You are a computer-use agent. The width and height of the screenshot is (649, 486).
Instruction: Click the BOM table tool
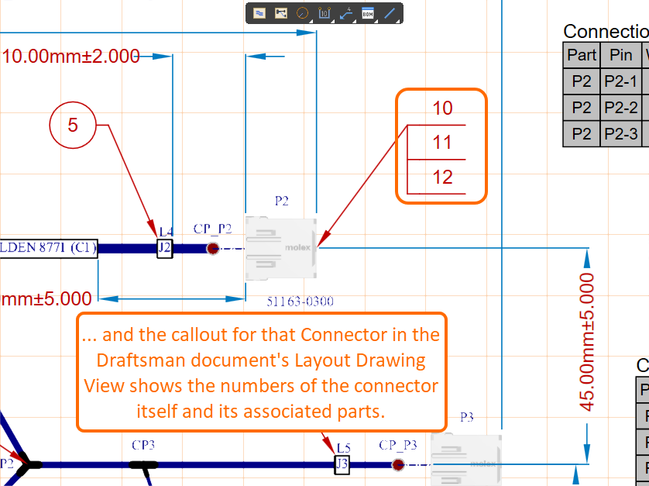click(368, 13)
